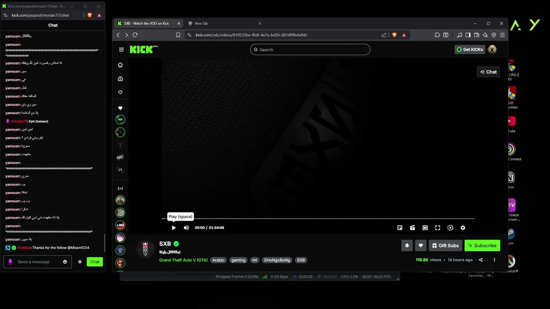The image size is (550, 309).
Task: Click the green Chat send button
Action: (95, 262)
